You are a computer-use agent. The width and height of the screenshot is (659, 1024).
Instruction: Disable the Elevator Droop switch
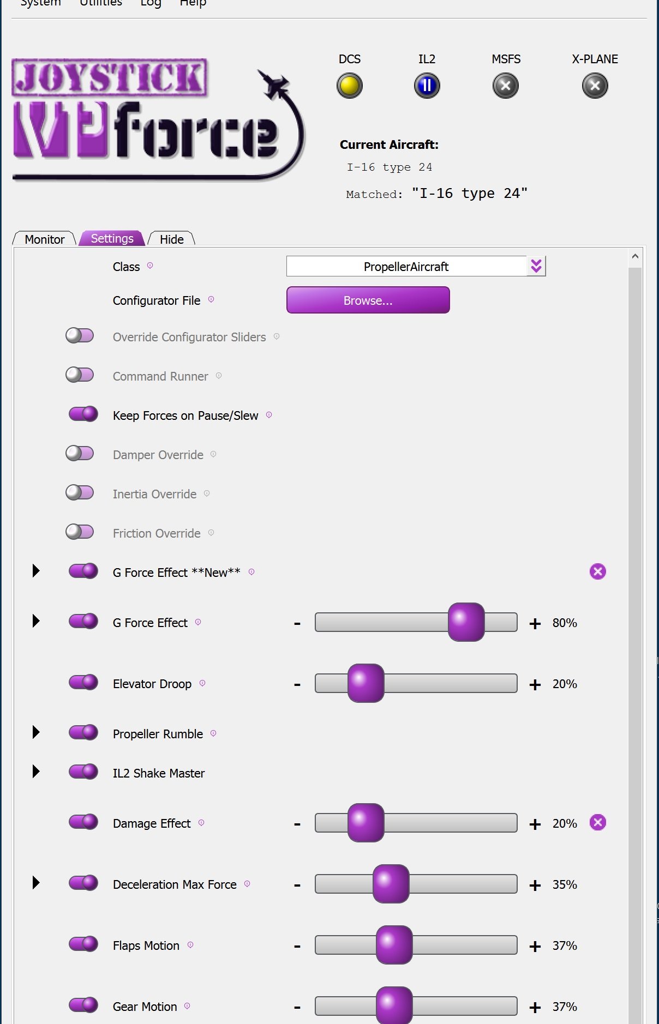(83, 683)
